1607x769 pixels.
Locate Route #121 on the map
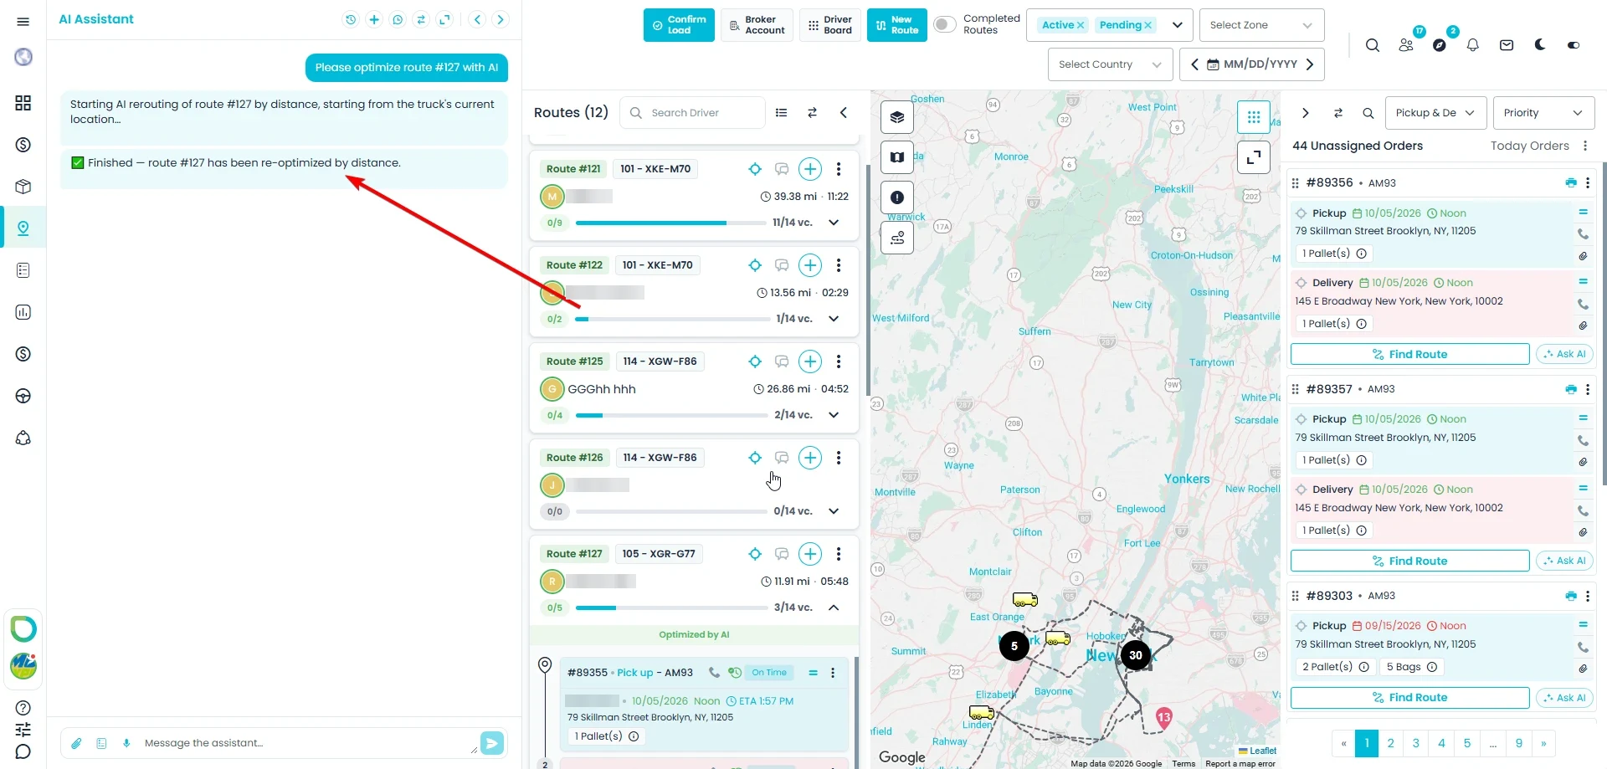755,169
